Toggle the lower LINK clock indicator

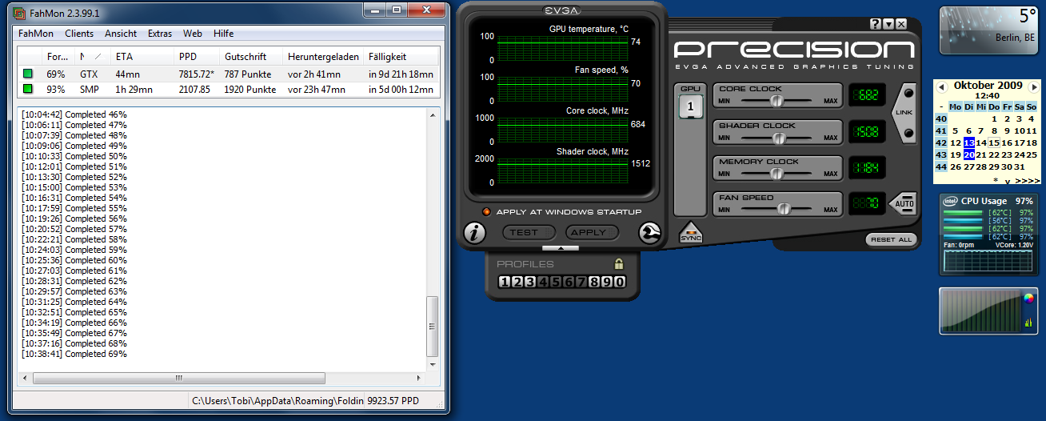click(908, 132)
